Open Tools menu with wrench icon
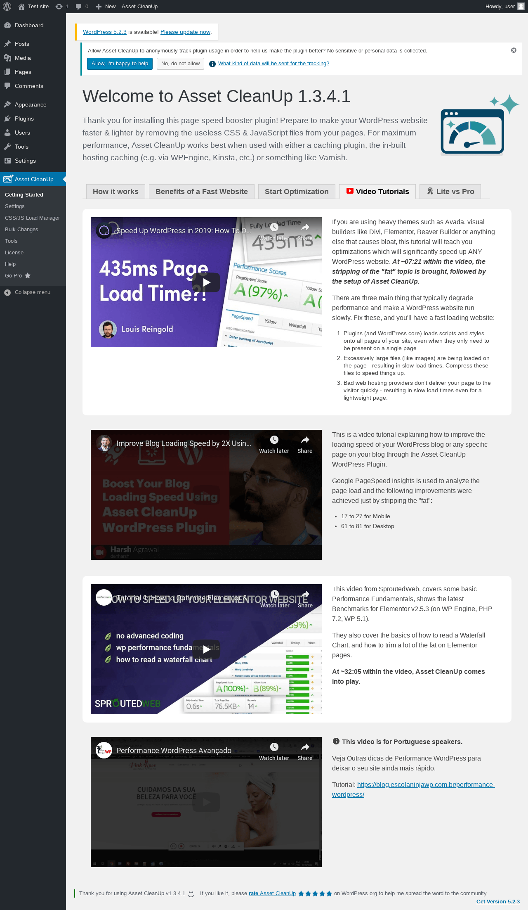 (33, 147)
